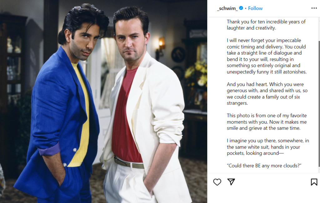This screenshot has height=203, width=320.
Task: Click the blue verified badge
Action: (x=241, y=8)
